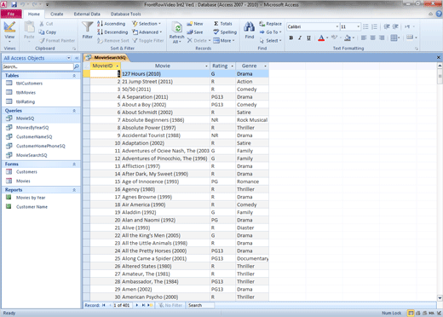Open the Genre column dropdown arrow
This screenshot has width=443, height=317.
[265, 66]
